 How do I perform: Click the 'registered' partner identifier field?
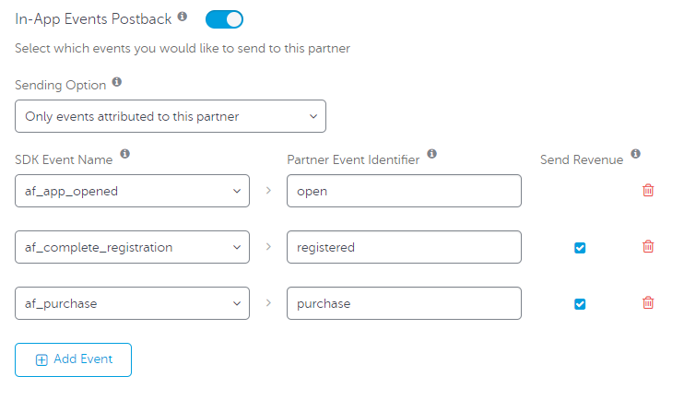pos(404,247)
